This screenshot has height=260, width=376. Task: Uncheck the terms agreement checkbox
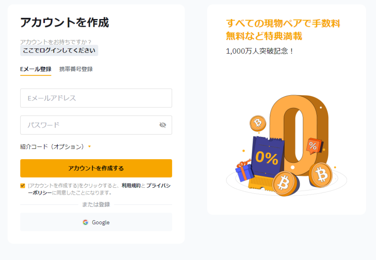click(23, 186)
